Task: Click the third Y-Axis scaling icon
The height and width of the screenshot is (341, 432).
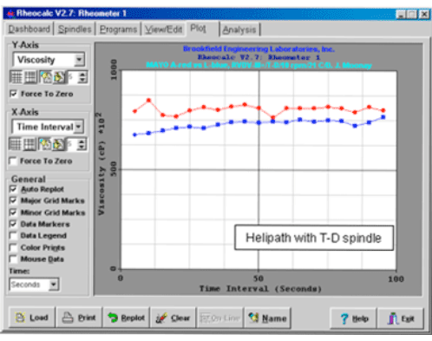Action: [46, 77]
